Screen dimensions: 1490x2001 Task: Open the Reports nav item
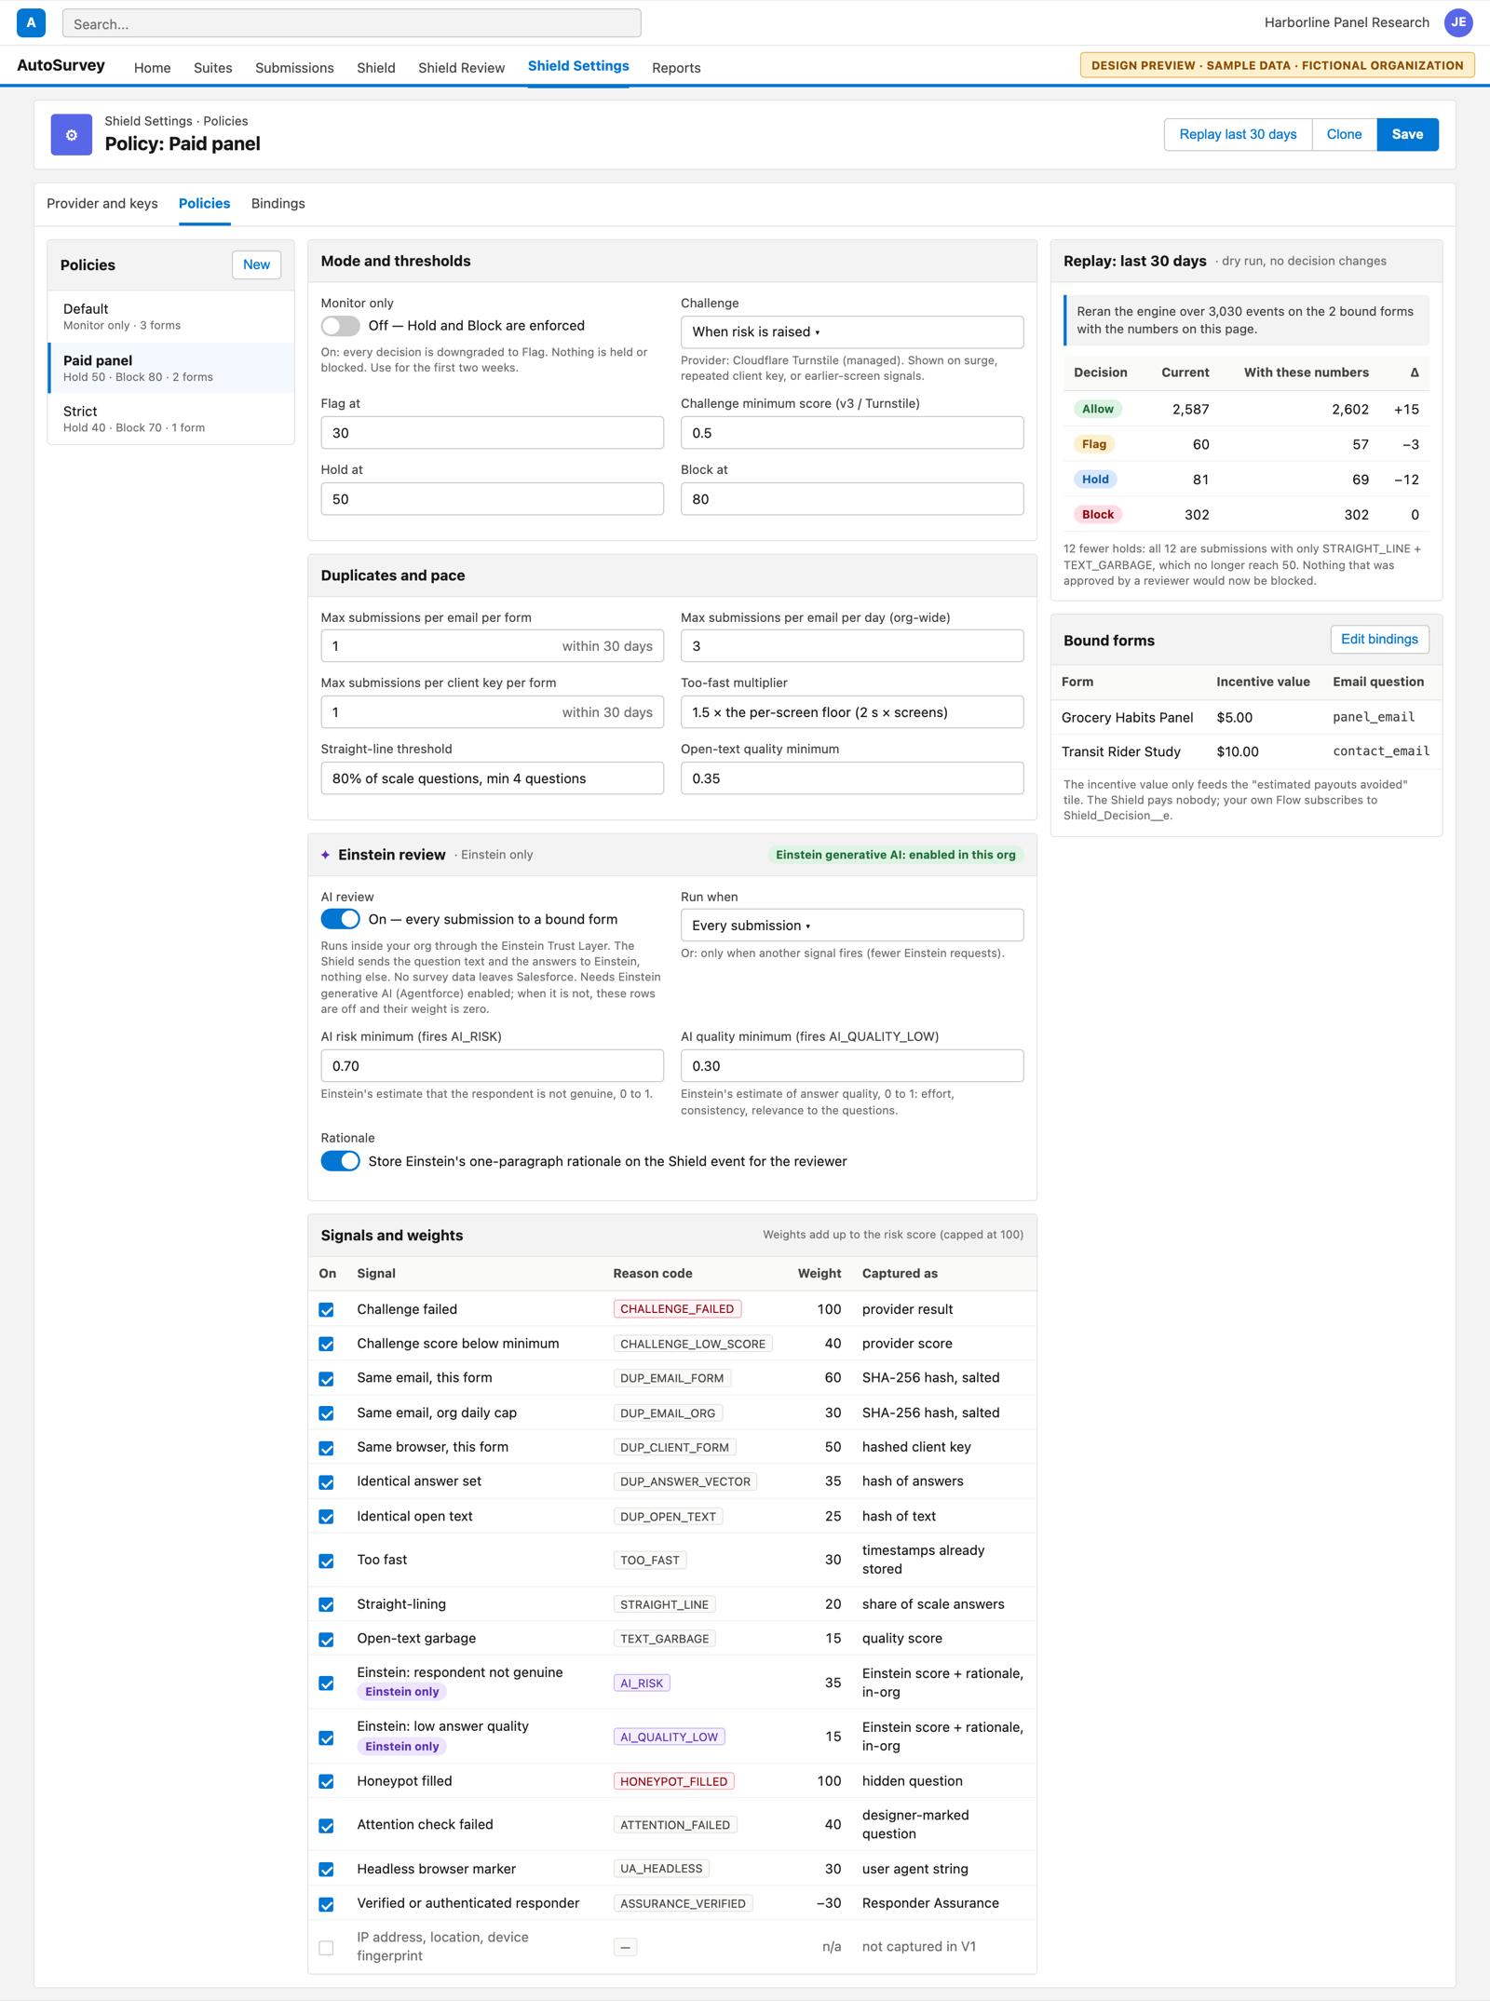click(x=676, y=68)
